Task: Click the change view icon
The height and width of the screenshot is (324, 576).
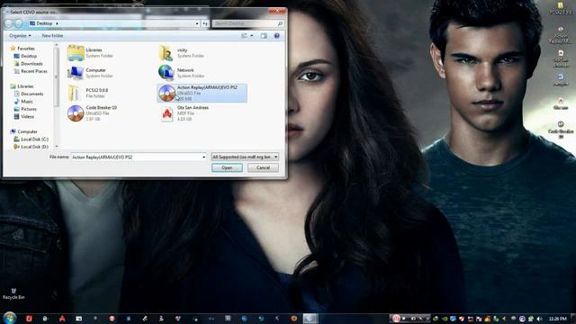Action: [244, 36]
